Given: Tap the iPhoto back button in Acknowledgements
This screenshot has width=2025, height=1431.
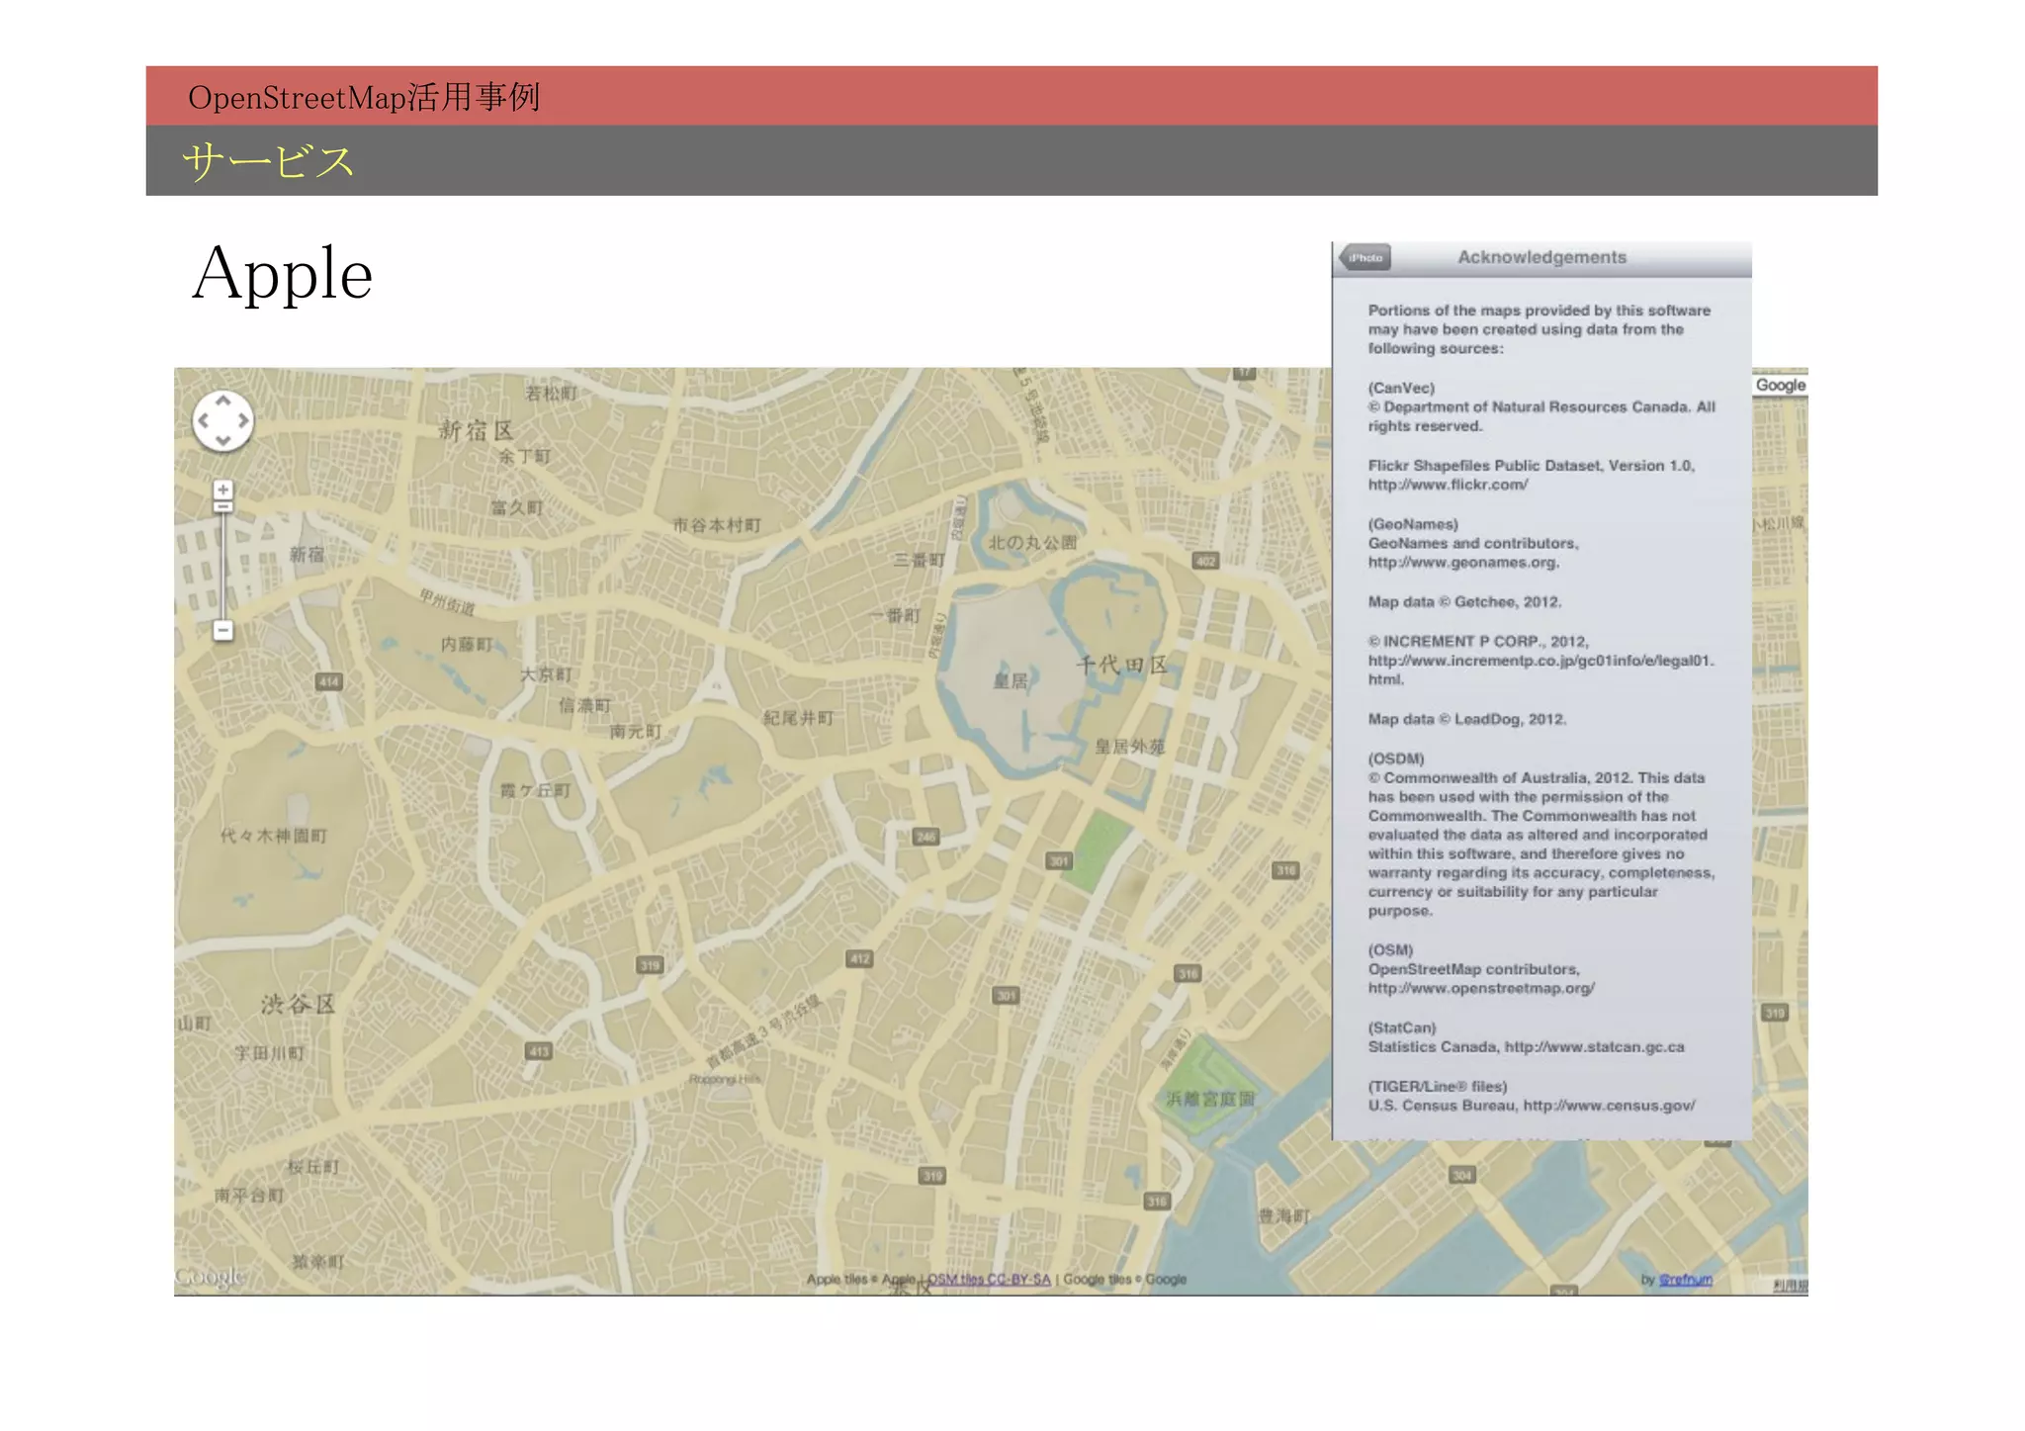Looking at the screenshot, I should 1365,257.
